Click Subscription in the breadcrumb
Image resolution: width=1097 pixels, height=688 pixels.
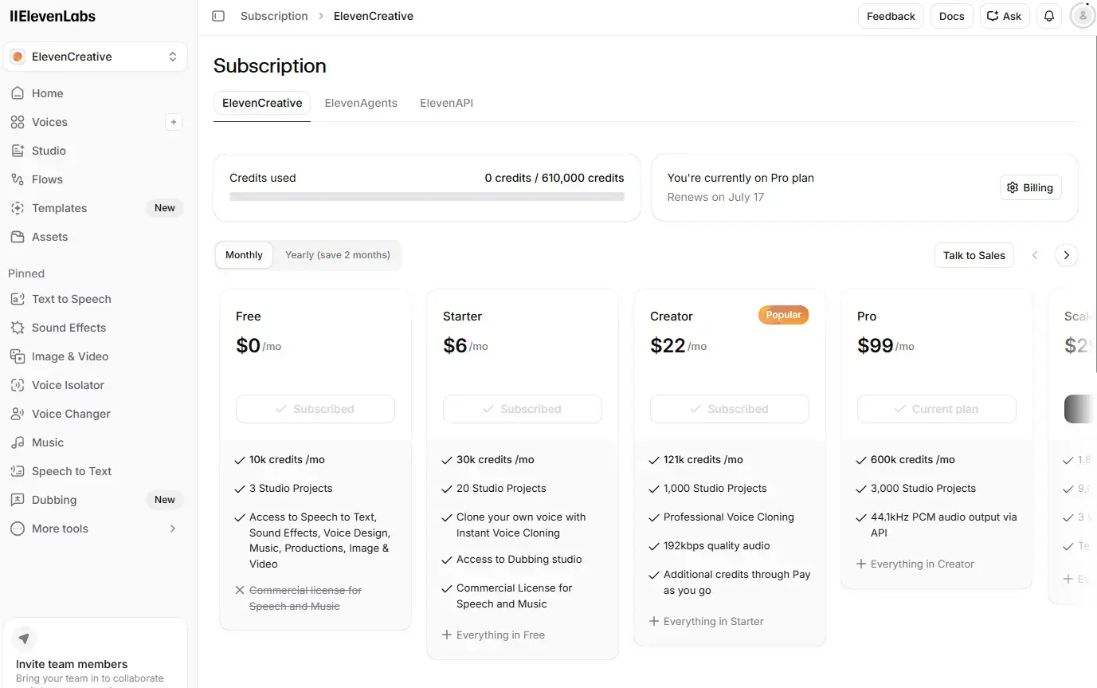click(x=274, y=16)
